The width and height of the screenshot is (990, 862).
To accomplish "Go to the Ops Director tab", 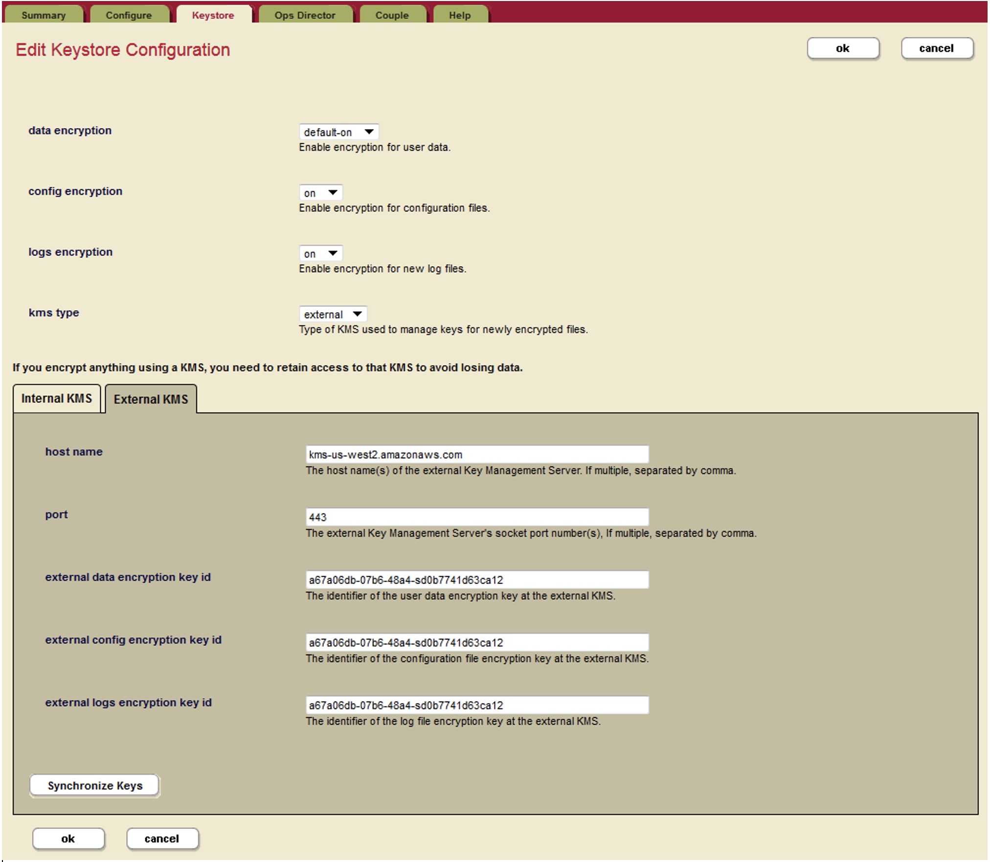I will (305, 15).
